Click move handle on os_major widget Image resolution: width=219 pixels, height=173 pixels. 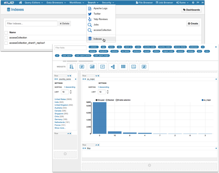click(x=83, y=79)
